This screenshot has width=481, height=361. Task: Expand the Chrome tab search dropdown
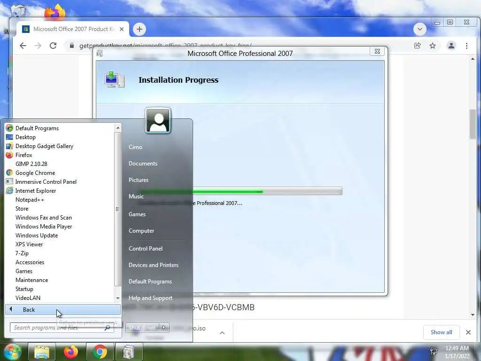(x=419, y=30)
